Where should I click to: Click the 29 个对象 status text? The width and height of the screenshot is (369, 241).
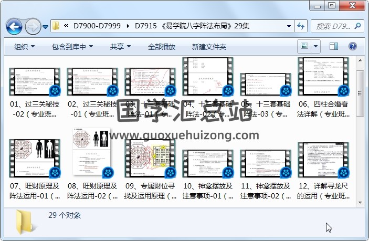(65, 215)
